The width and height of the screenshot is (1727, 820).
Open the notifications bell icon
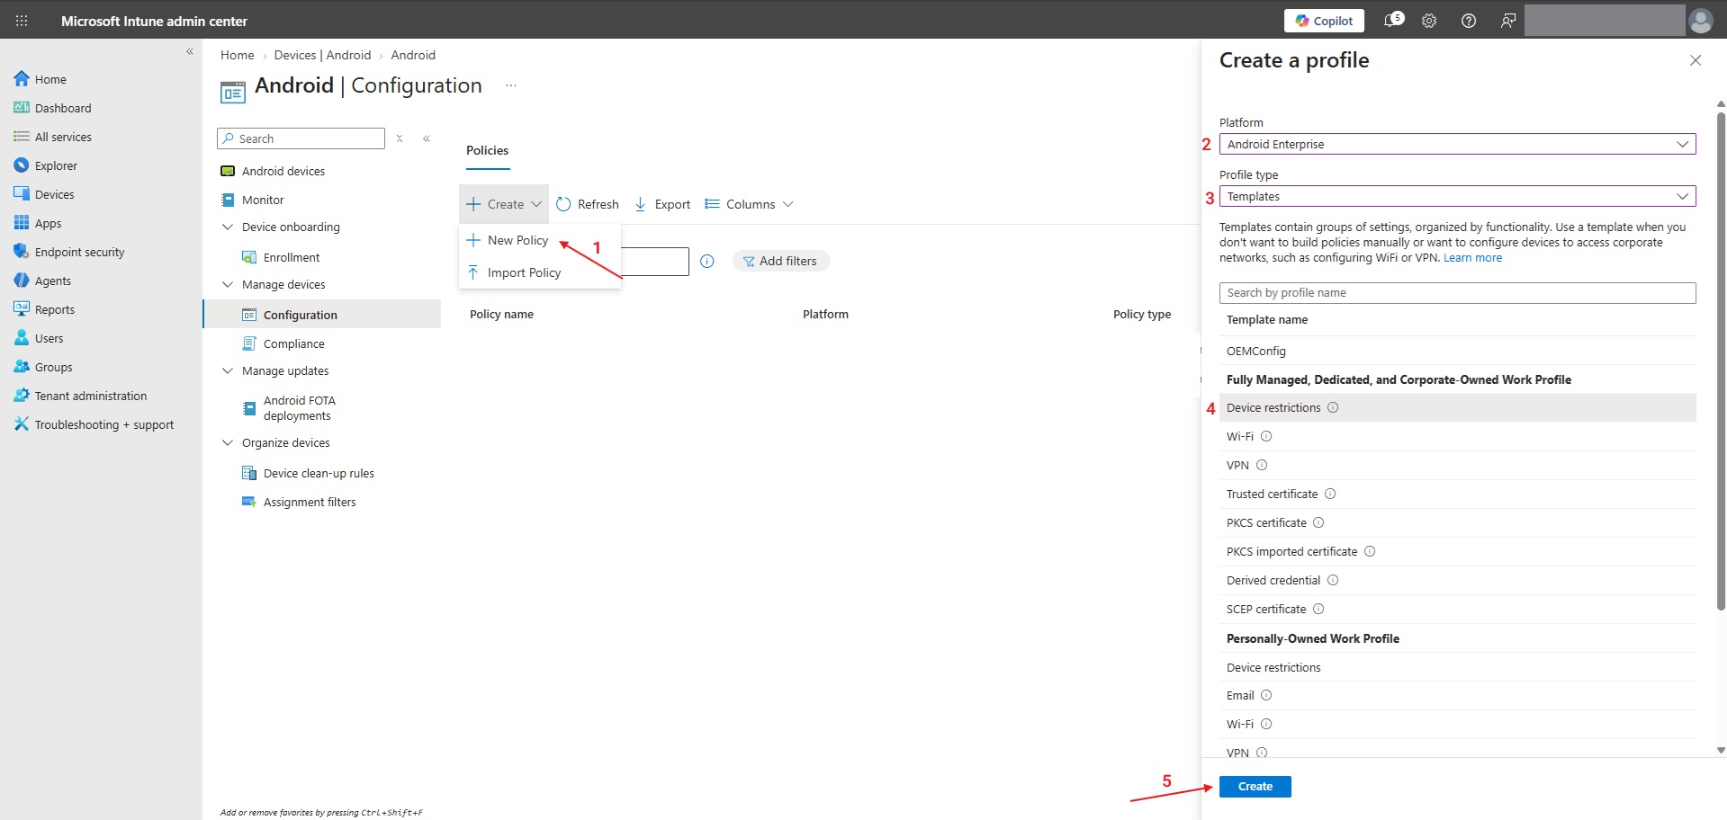[x=1392, y=20]
